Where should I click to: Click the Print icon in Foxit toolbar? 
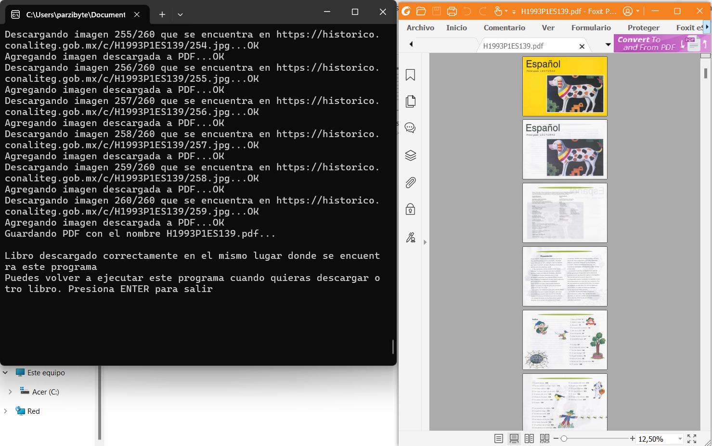[452, 11]
